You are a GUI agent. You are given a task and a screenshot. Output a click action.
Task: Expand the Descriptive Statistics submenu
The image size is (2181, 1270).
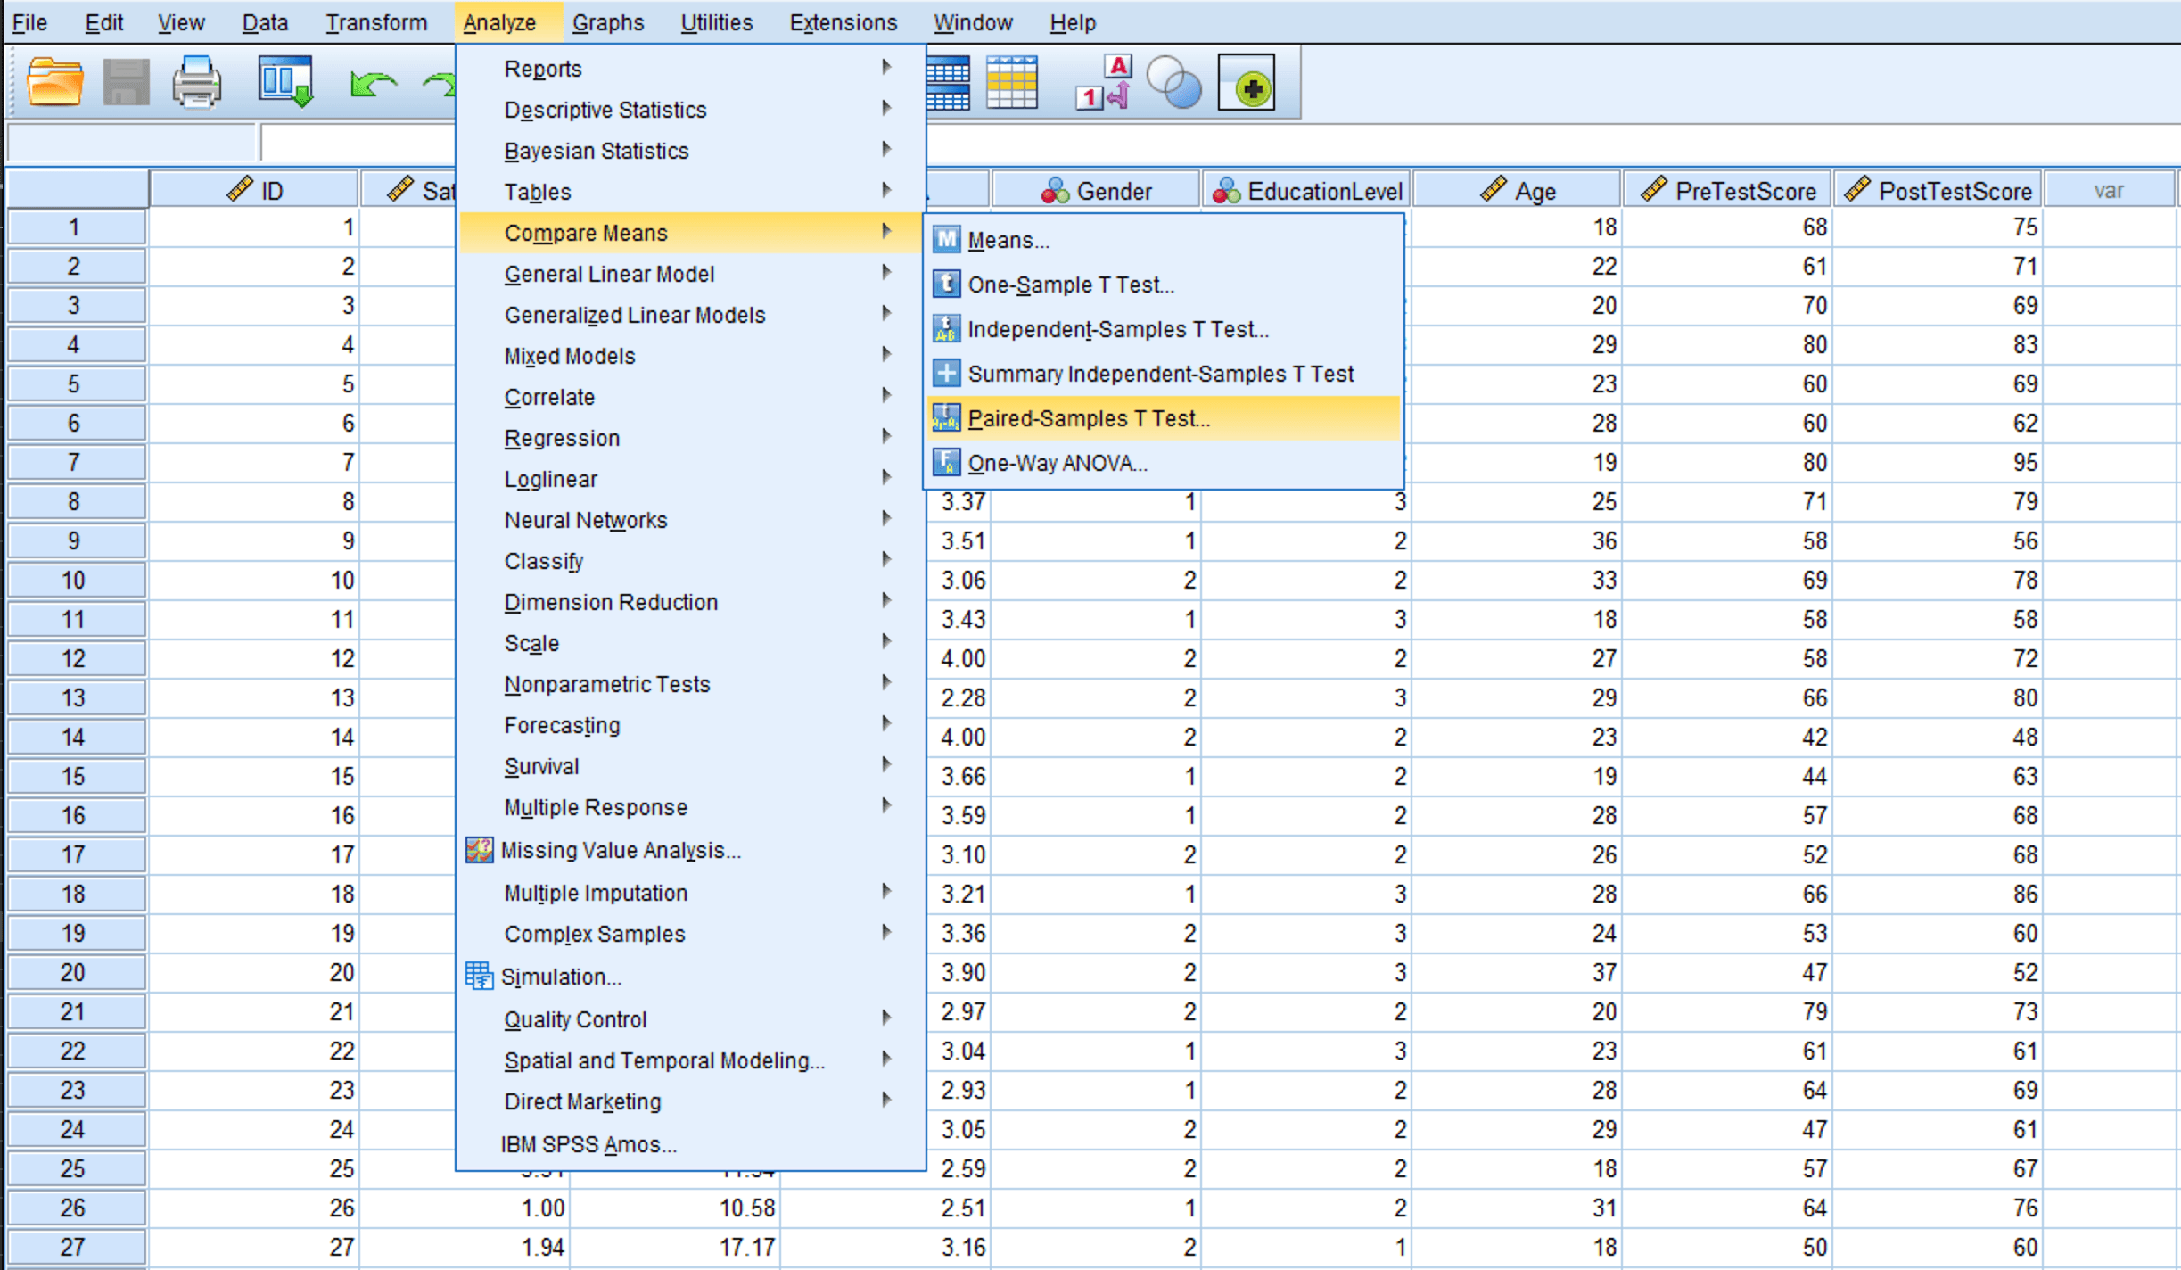click(x=605, y=109)
